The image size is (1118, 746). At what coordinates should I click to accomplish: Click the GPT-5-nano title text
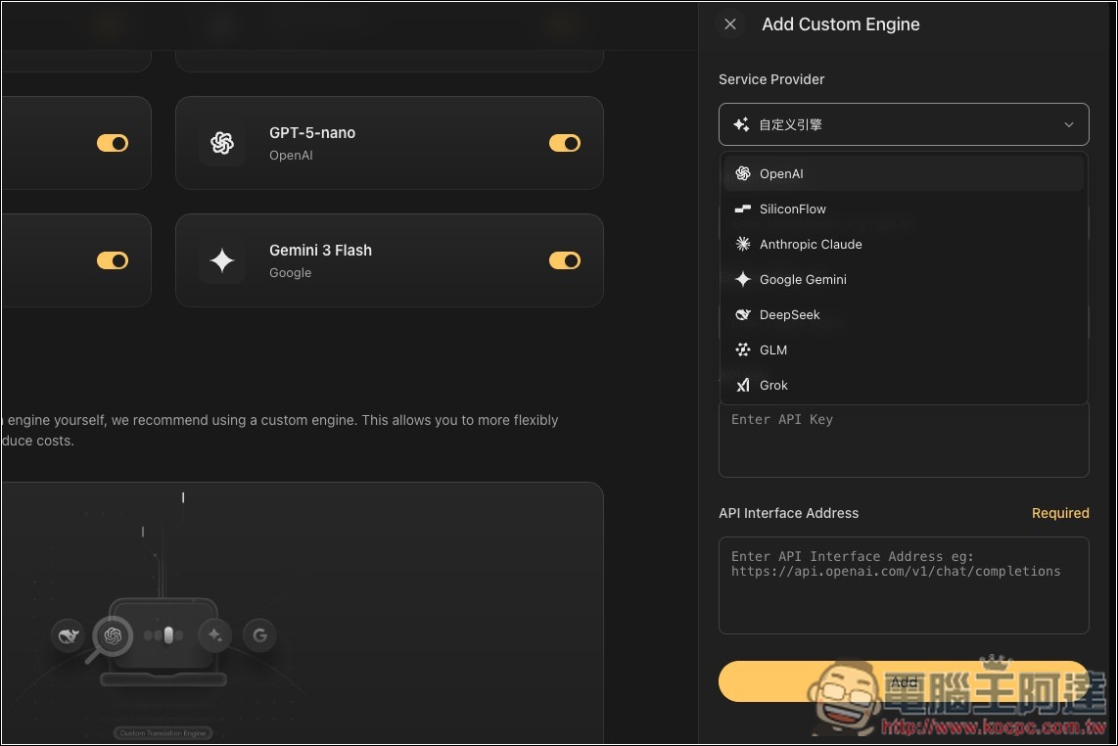click(312, 132)
